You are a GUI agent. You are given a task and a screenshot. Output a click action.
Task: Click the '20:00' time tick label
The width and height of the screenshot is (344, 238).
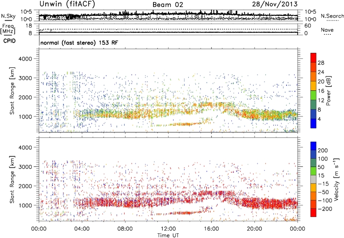coord(254,229)
